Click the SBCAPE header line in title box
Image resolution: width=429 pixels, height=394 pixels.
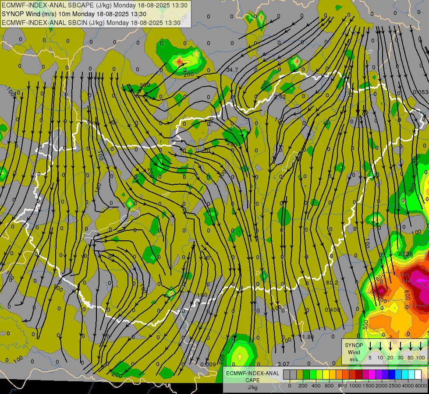[95, 5]
